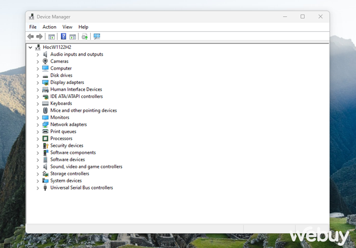Click the Back arrow toolbar icon
This screenshot has height=248, width=356.
coord(31,37)
